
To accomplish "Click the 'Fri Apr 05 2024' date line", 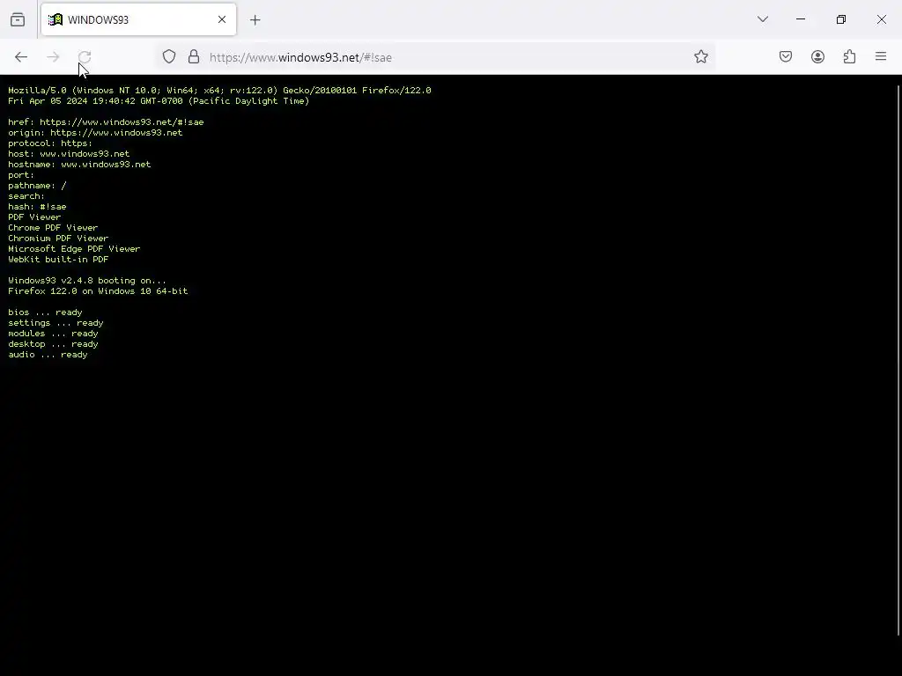I will [159, 100].
